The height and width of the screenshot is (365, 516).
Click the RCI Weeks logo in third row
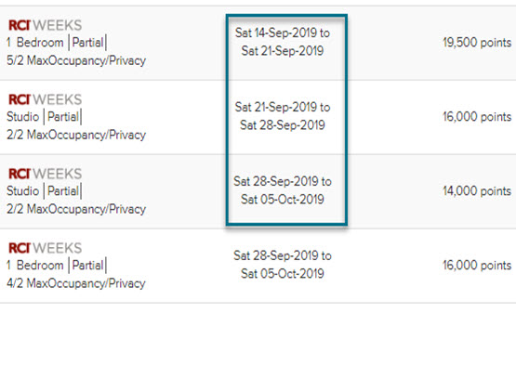tap(45, 174)
